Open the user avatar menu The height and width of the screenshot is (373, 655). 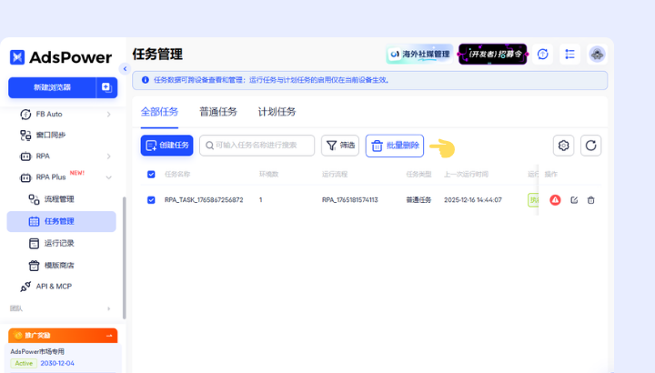[x=597, y=54]
